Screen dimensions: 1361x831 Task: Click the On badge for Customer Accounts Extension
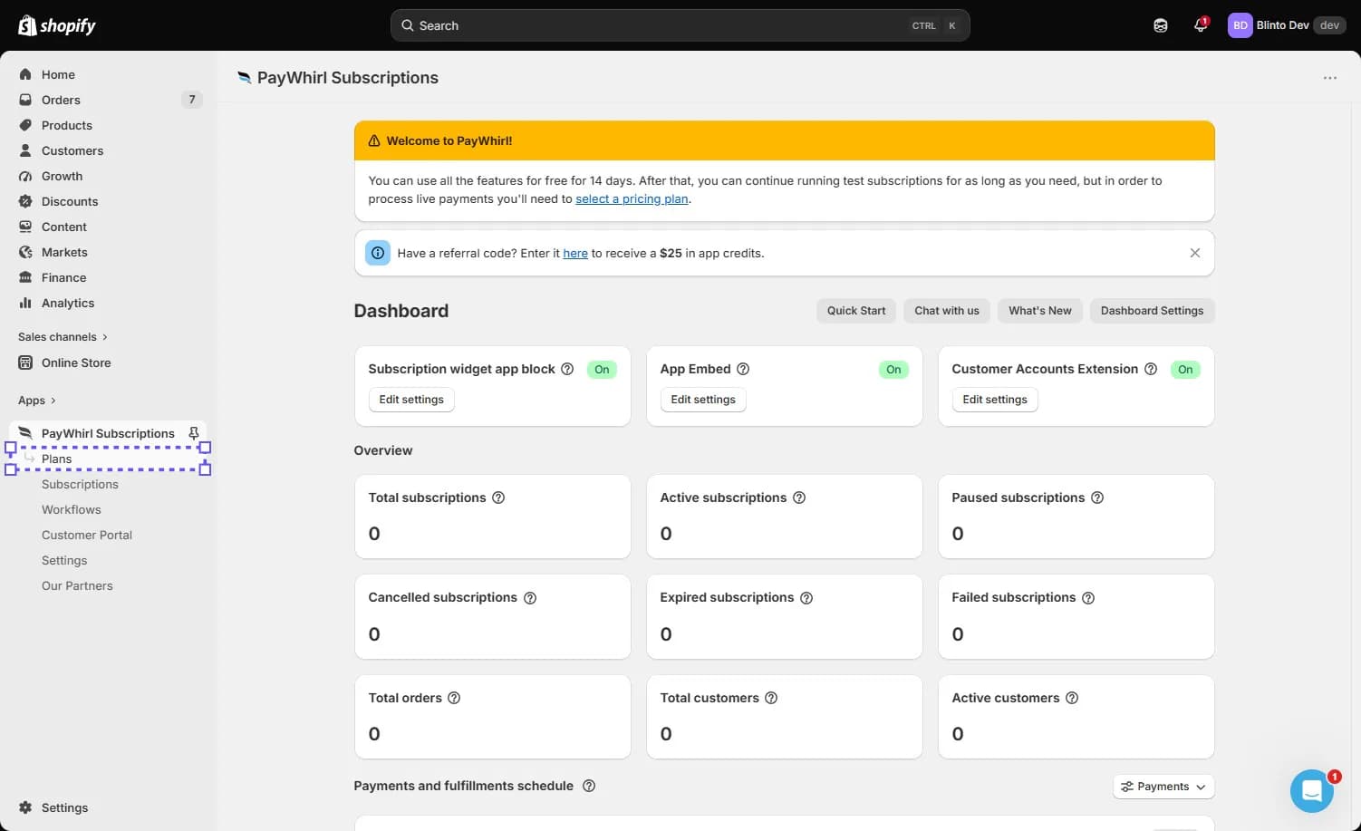click(x=1185, y=370)
